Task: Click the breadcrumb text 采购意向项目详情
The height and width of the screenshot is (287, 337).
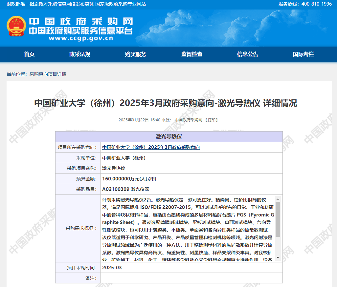Action: coord(48,74)
